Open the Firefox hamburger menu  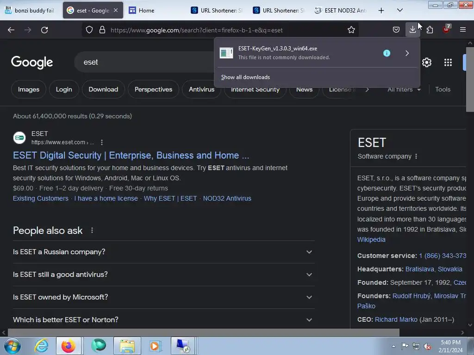click(462, 30)
